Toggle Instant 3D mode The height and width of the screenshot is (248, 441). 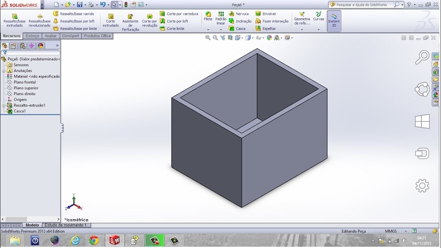point(334,21)
